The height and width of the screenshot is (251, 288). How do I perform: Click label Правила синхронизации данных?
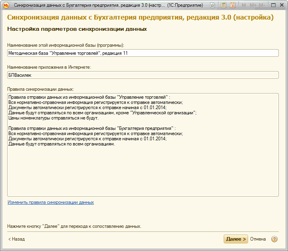tap(40, 89)
